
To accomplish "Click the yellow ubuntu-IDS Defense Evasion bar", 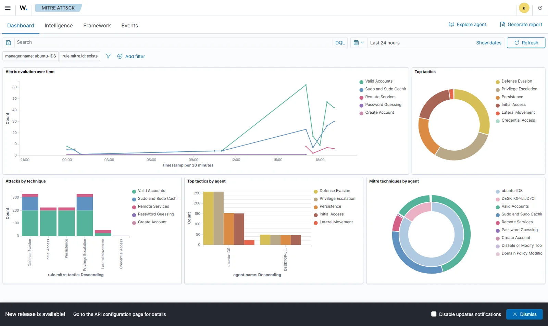I will tap(208, 218).
